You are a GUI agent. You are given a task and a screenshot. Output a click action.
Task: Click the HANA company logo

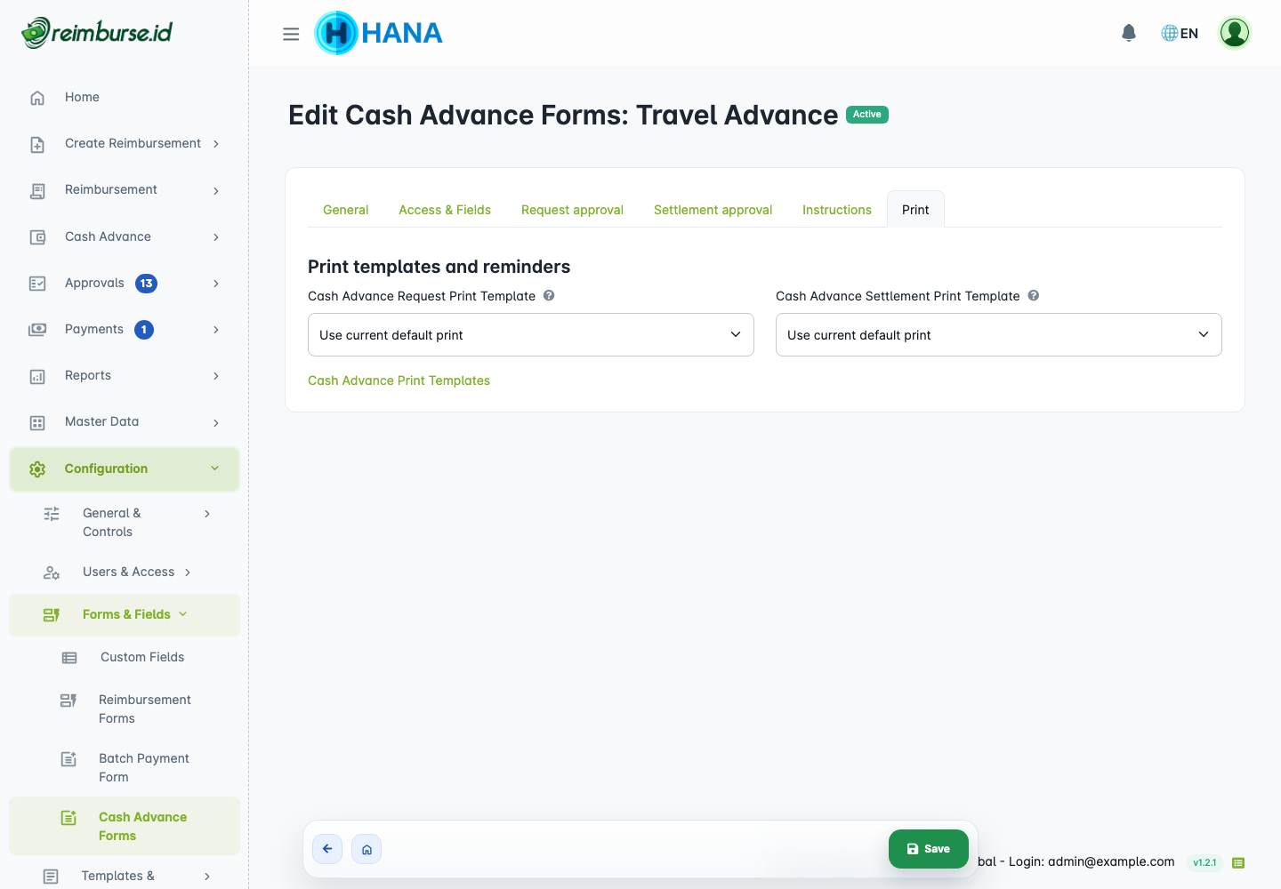coord(378,33)
